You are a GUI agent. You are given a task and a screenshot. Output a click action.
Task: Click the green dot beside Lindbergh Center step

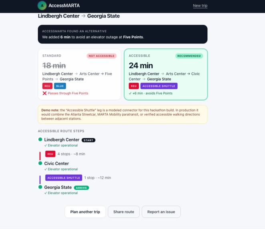[x=40, y=139]
